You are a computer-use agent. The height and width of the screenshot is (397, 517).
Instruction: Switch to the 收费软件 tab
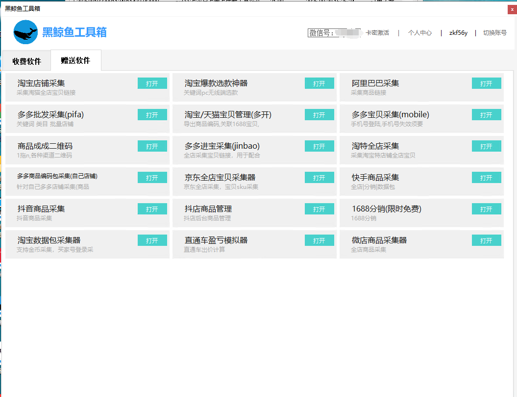pos(26,61)
